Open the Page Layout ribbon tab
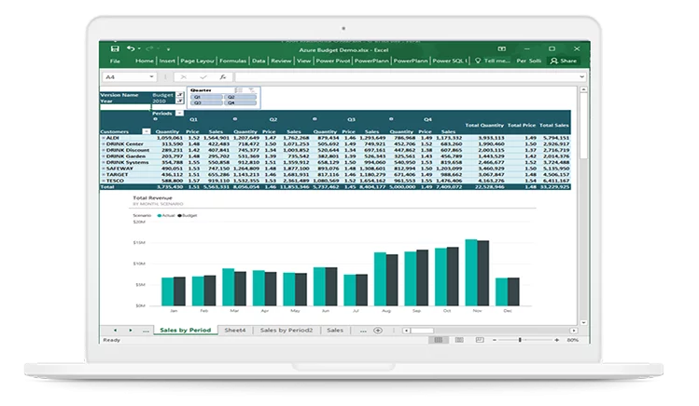 197,61
